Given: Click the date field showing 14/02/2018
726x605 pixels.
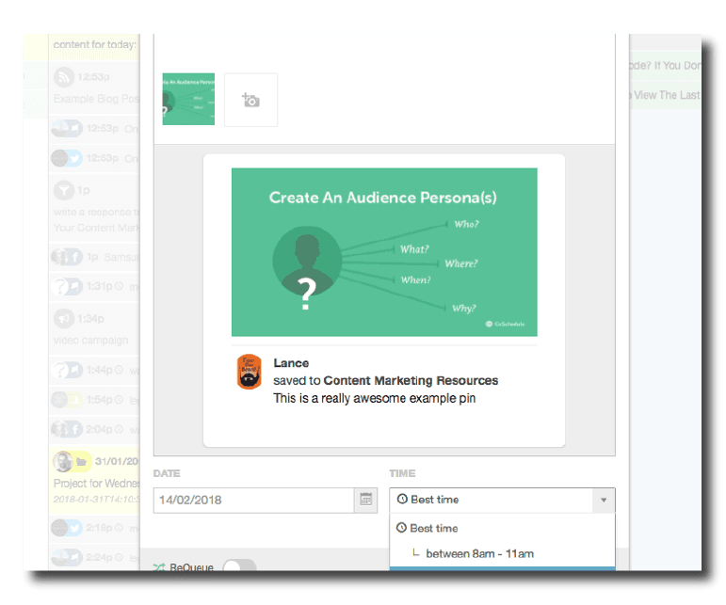Looking at the screenshot, I should (x=252, y=500).
